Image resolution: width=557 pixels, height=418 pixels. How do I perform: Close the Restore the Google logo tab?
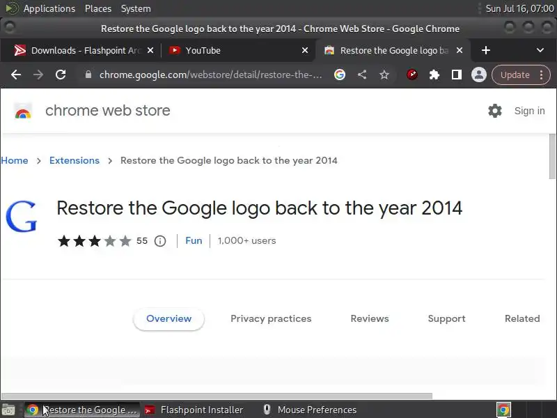(460, 50)
